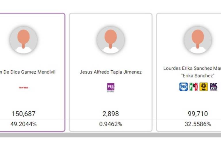Click the "Erika Sanchez" nickname label
Screen dimensions: 221x147
pyautogui.click(x=197, y=76)
